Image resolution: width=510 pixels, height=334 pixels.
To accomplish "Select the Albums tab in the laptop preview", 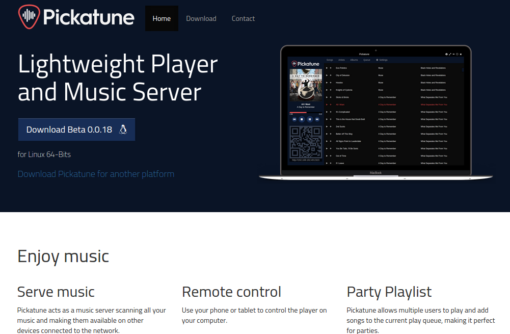I will 354,60.
